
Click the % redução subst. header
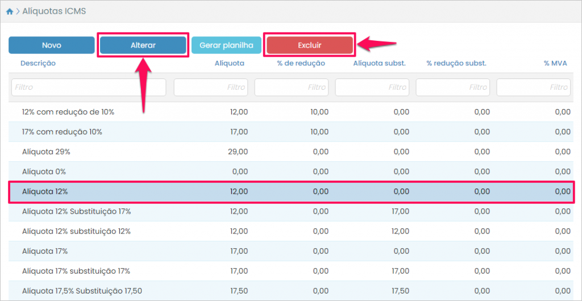tap(456, 63)
